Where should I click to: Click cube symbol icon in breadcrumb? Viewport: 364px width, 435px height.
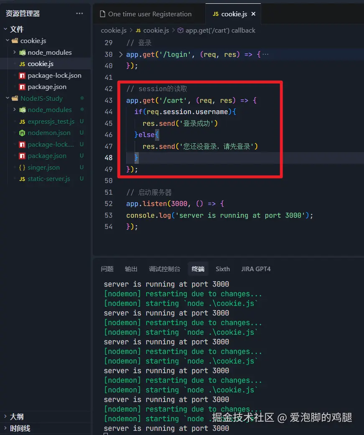[181, 30]
